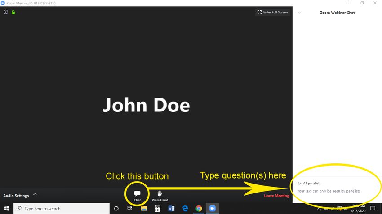Click the chat message input field

click(329, 191)
